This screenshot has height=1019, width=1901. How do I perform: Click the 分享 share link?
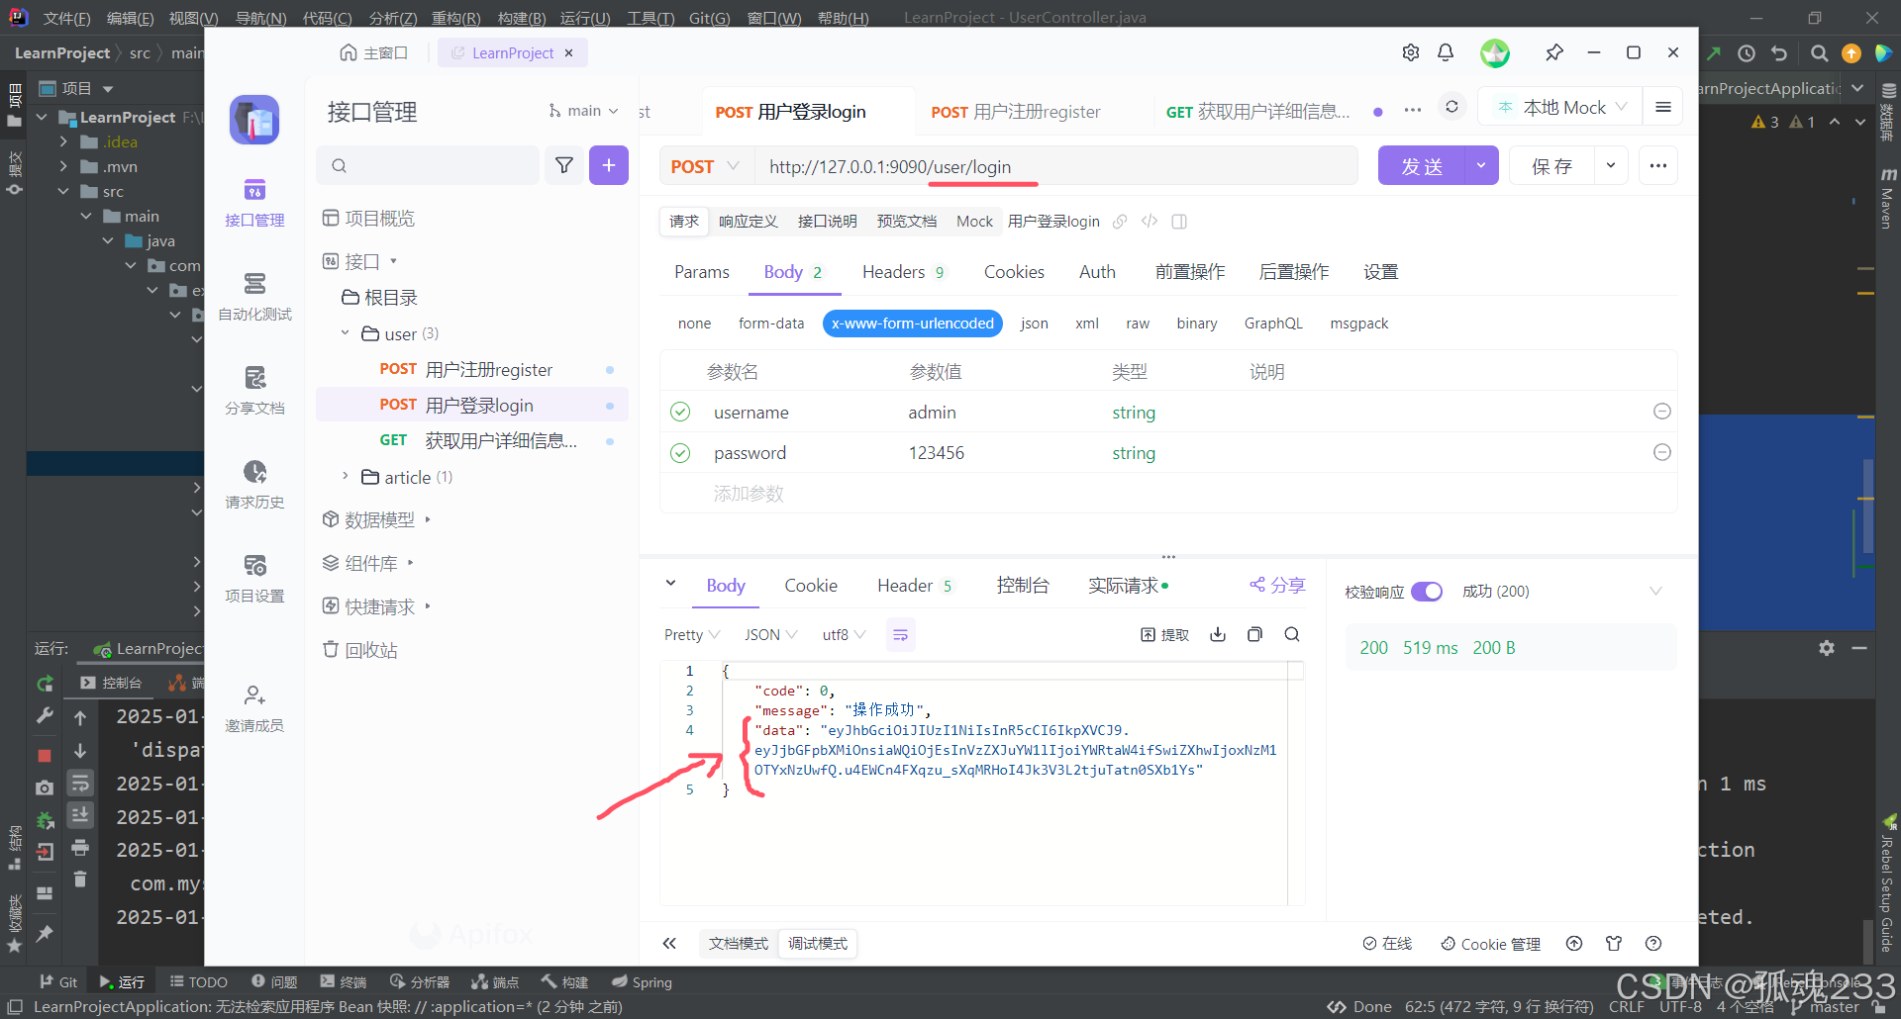coord(1277,586)
